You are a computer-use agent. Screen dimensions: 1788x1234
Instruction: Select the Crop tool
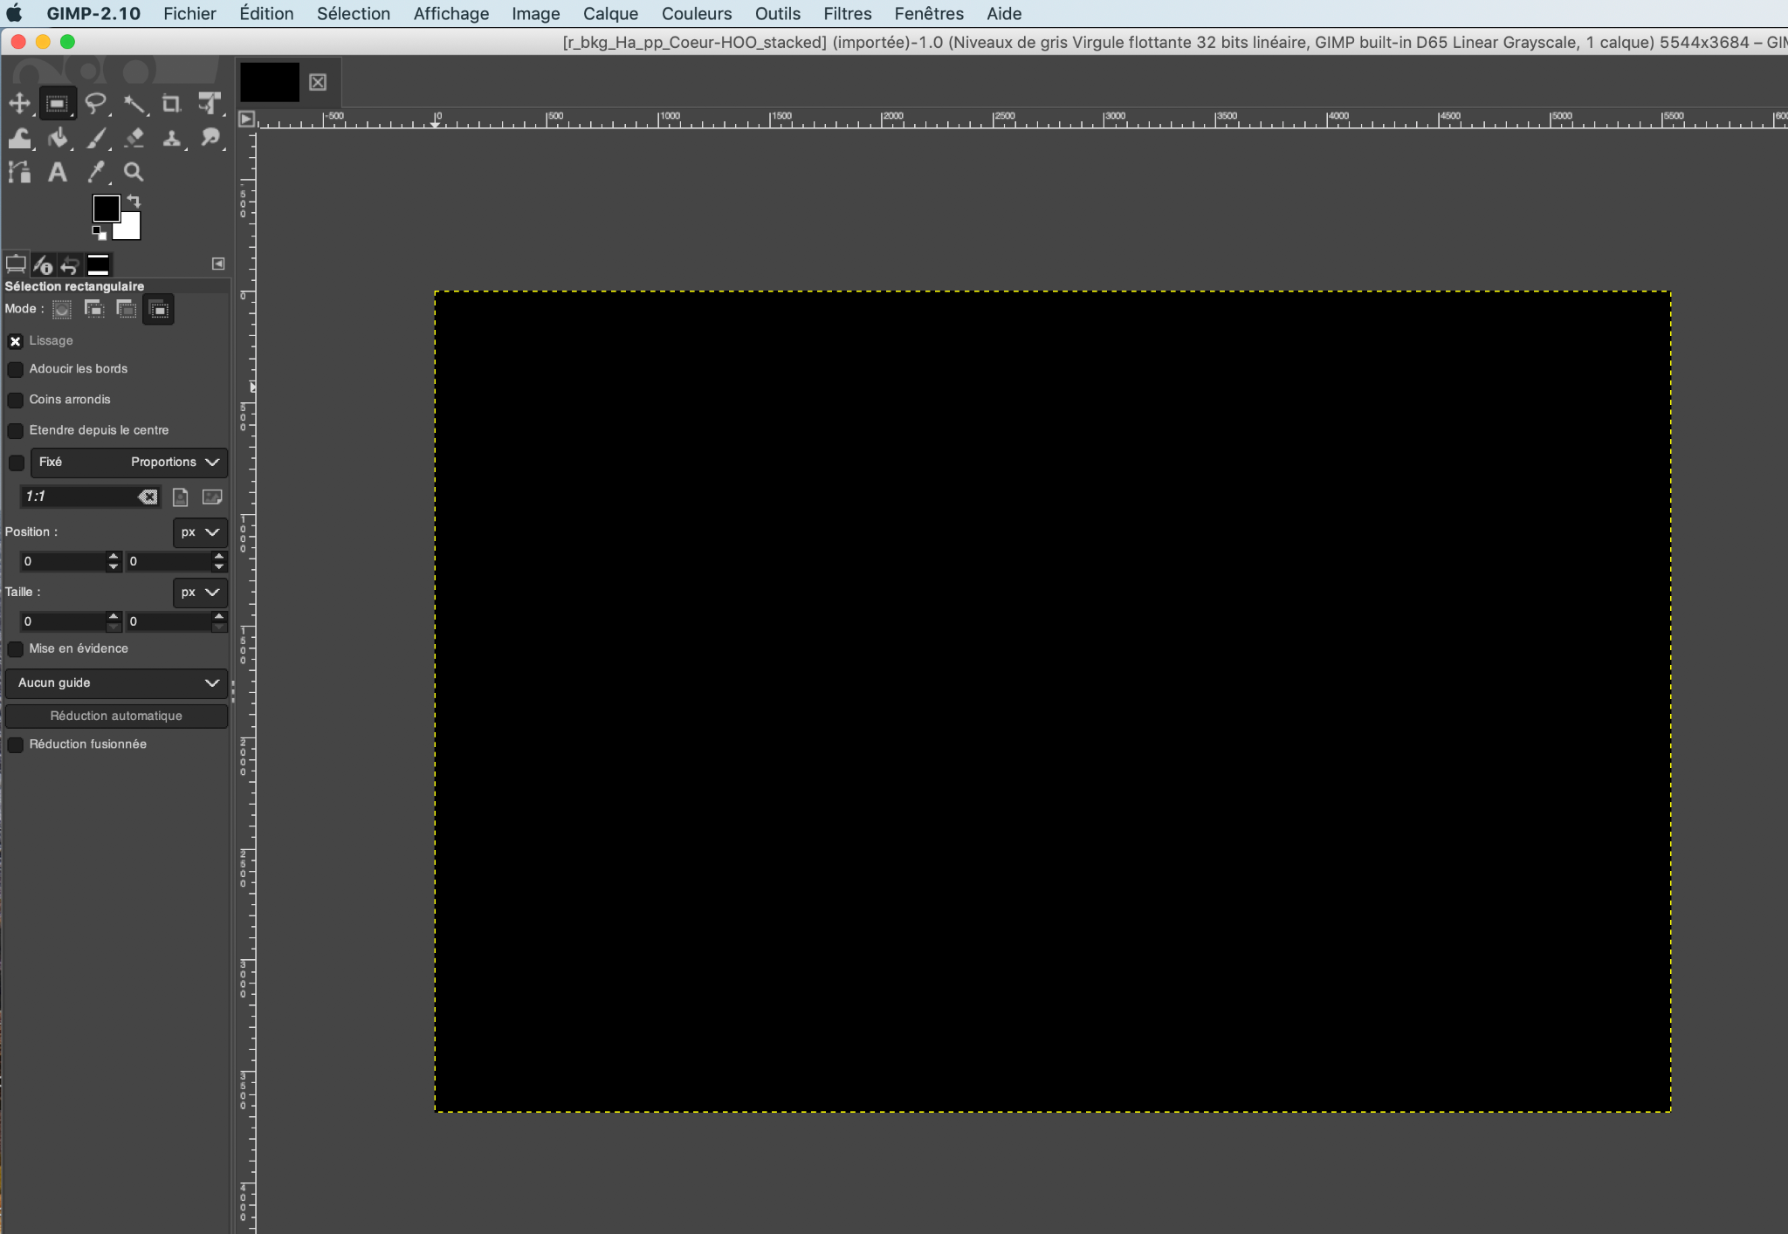171,104
